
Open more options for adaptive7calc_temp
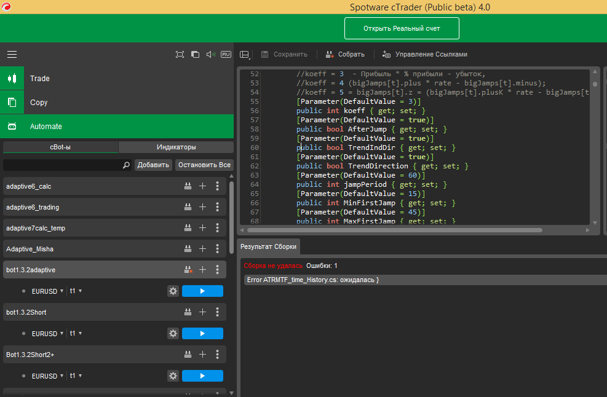[x=217, y=228]
